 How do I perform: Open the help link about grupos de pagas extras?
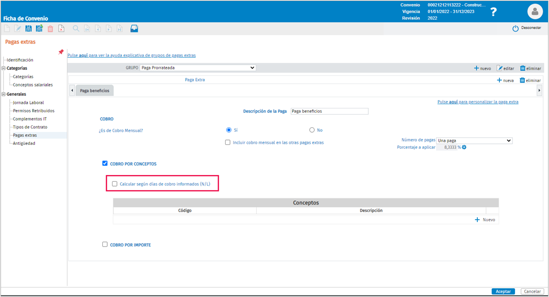pyautogui.click(x=132, y=55)
